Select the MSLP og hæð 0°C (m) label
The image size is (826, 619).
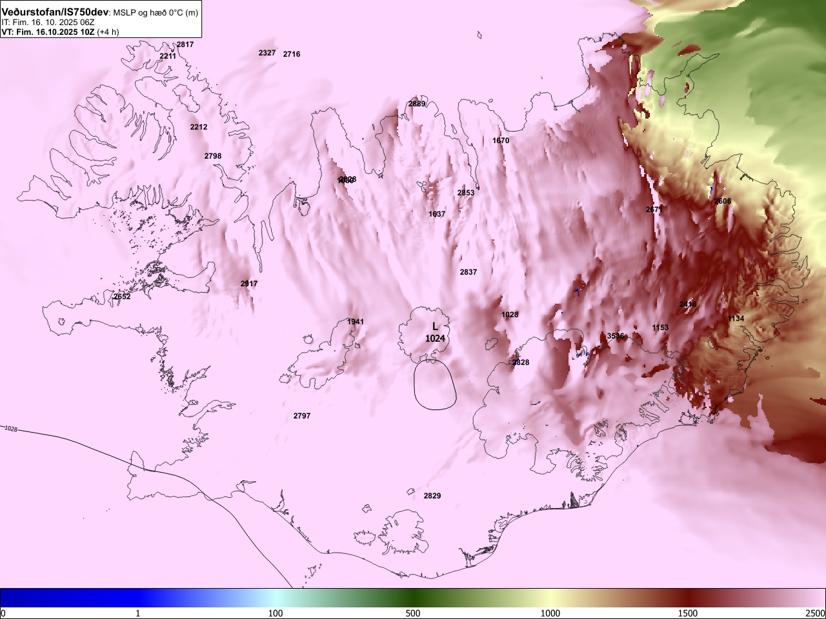156,13
